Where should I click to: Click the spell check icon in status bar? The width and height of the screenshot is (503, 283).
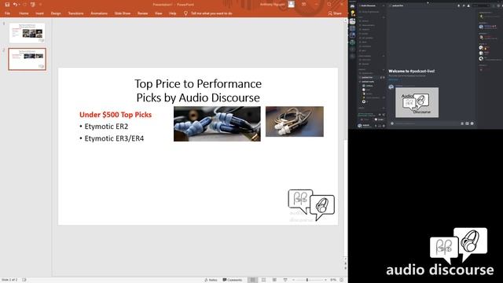pos(24,280)
